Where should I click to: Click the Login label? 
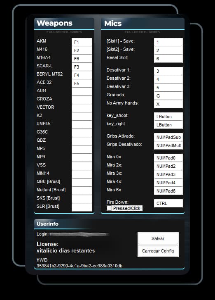(x=42, y=234)
